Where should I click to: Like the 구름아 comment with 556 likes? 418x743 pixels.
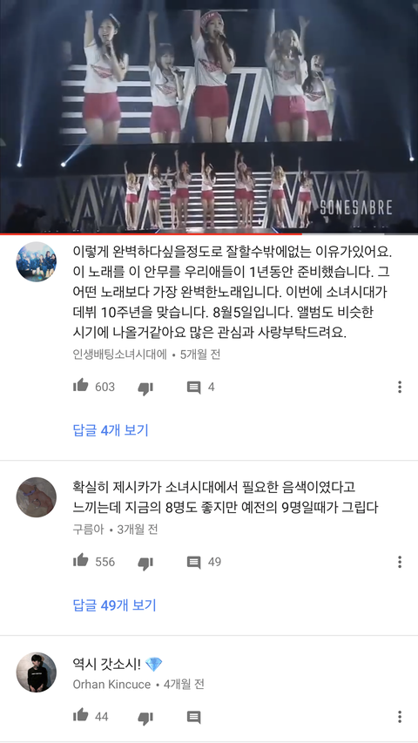point(81,561)
